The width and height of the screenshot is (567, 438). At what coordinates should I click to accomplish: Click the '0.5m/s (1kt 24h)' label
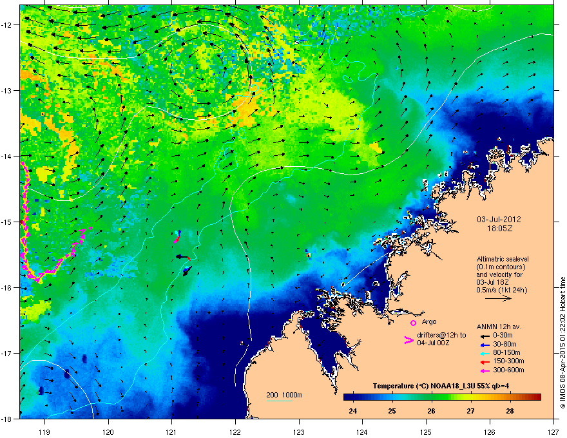(x=501, y=290)
